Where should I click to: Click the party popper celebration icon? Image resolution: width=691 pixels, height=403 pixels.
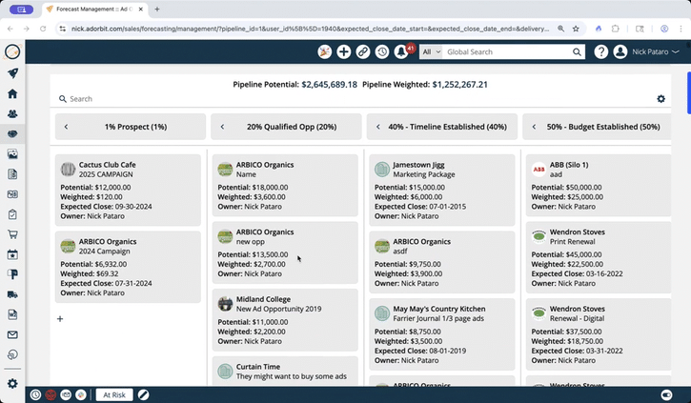[324, 52]
